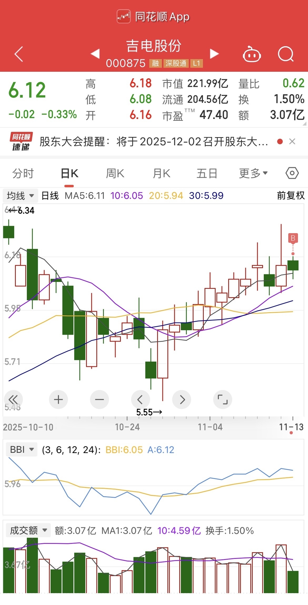Open the 均线 indicator dropdown
Image resolution: width=308 pixels, height=605 pixels.
20,196
